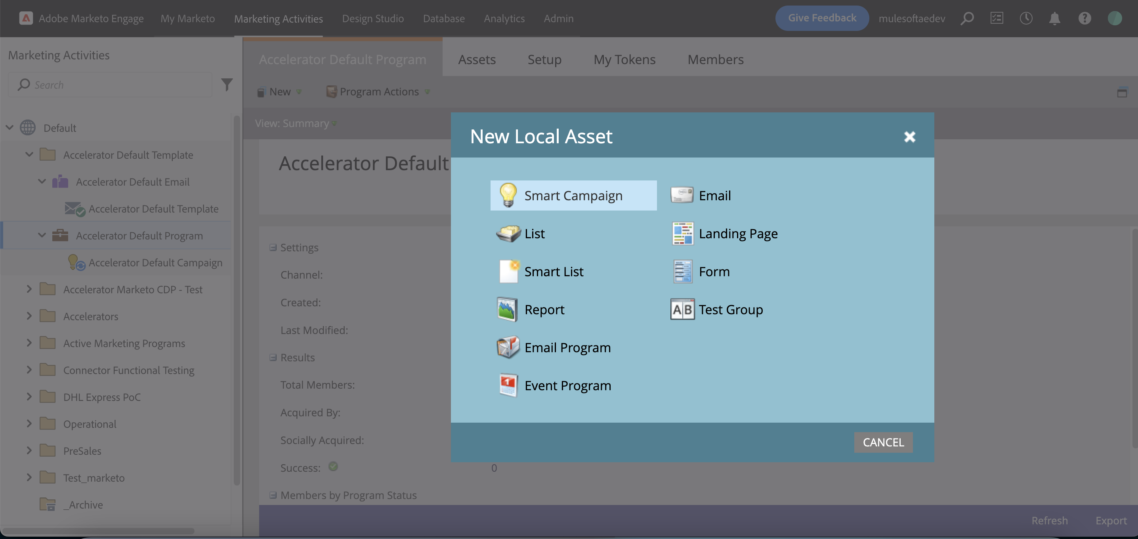Collapse the Accelerator Default Email node
1138x539 pixels.
point(42,181)
